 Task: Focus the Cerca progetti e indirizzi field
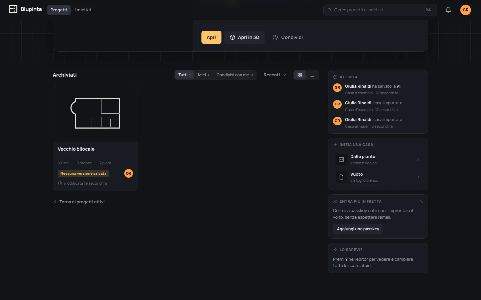(380, 10)
